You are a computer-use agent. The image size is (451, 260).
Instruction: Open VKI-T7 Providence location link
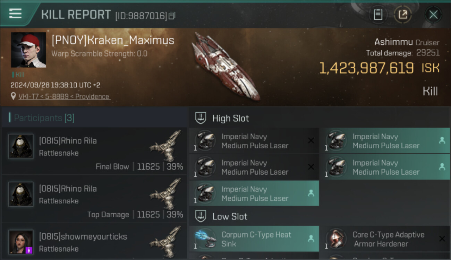(64, 97)
